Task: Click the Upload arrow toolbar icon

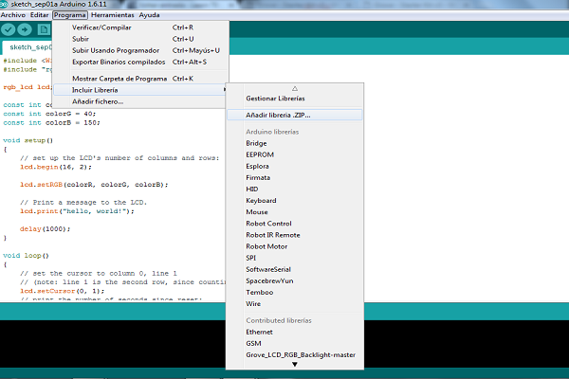Action: (x=25, y=29)
